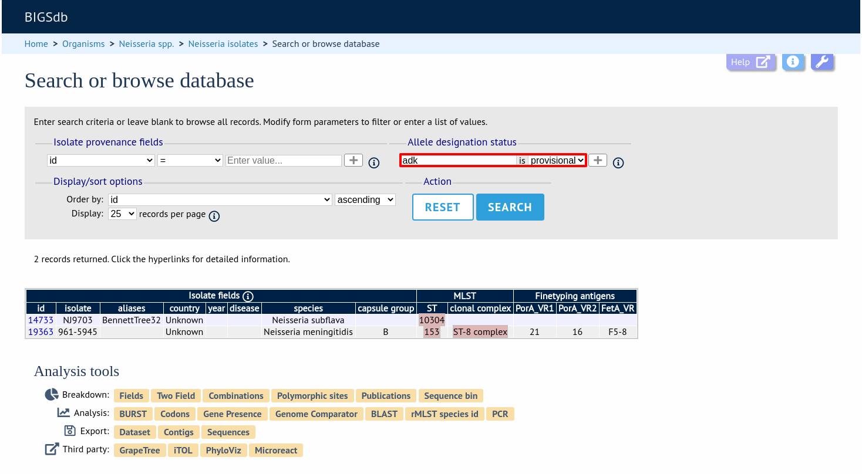Click the Third party external link icon
The height and width of the screenshot is (474, 862).
pyautogui.click(x=52, y=449)
